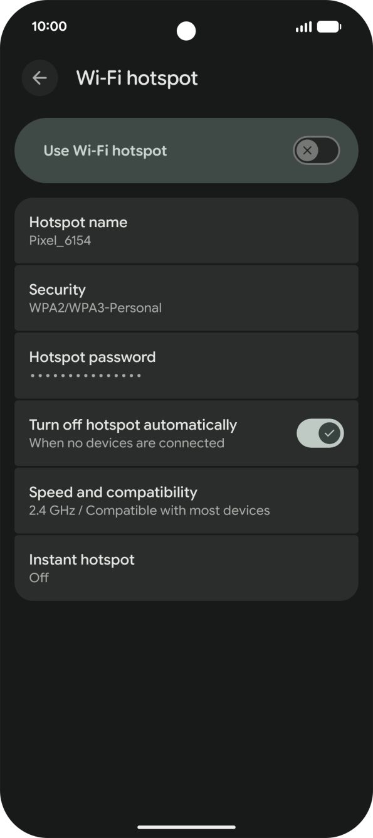This screenshot has width=373, height=838.
Task: Open Speed and compatibility settings
Action: (186, 500)
